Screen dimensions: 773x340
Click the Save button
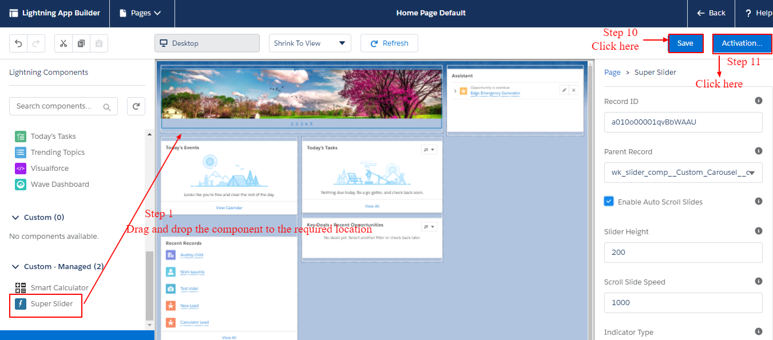[685, 43]
